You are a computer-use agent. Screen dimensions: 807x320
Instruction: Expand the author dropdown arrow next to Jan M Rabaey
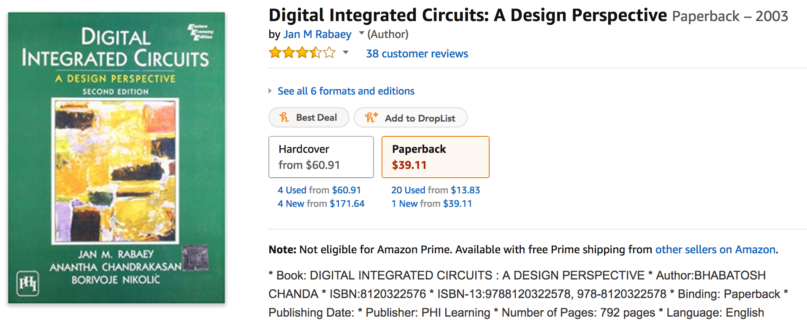pyautogui.click(x=362, y=33)
